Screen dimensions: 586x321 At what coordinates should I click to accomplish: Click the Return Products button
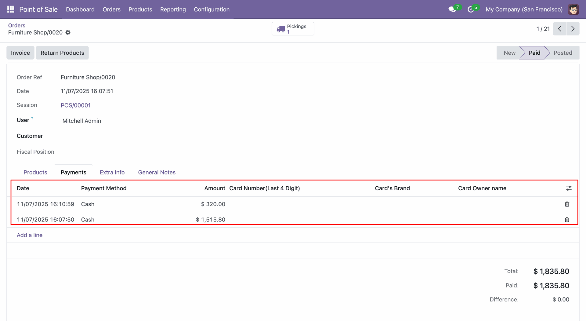pyautogui.click(x=62, y=53)
